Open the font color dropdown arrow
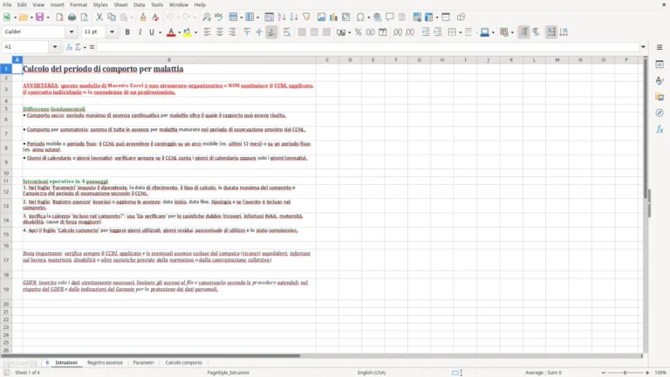Image resolution: width=670 pixels, height=377 pixels. 179,32
